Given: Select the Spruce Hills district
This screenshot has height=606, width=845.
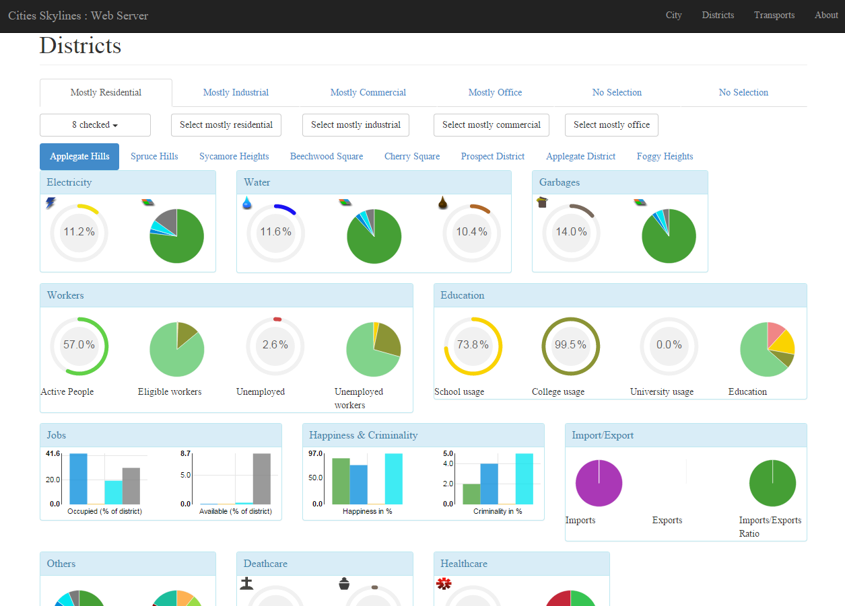Looking at the screenshot, I should tap(154, 157).
